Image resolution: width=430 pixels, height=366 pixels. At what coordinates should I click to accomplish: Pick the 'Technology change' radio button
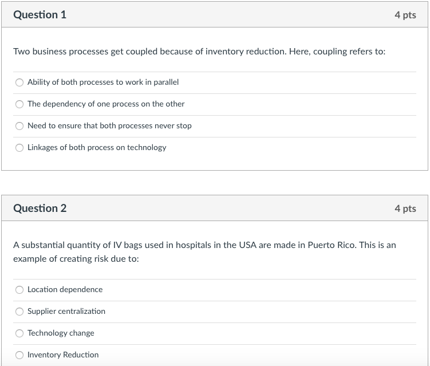(19, 333)
